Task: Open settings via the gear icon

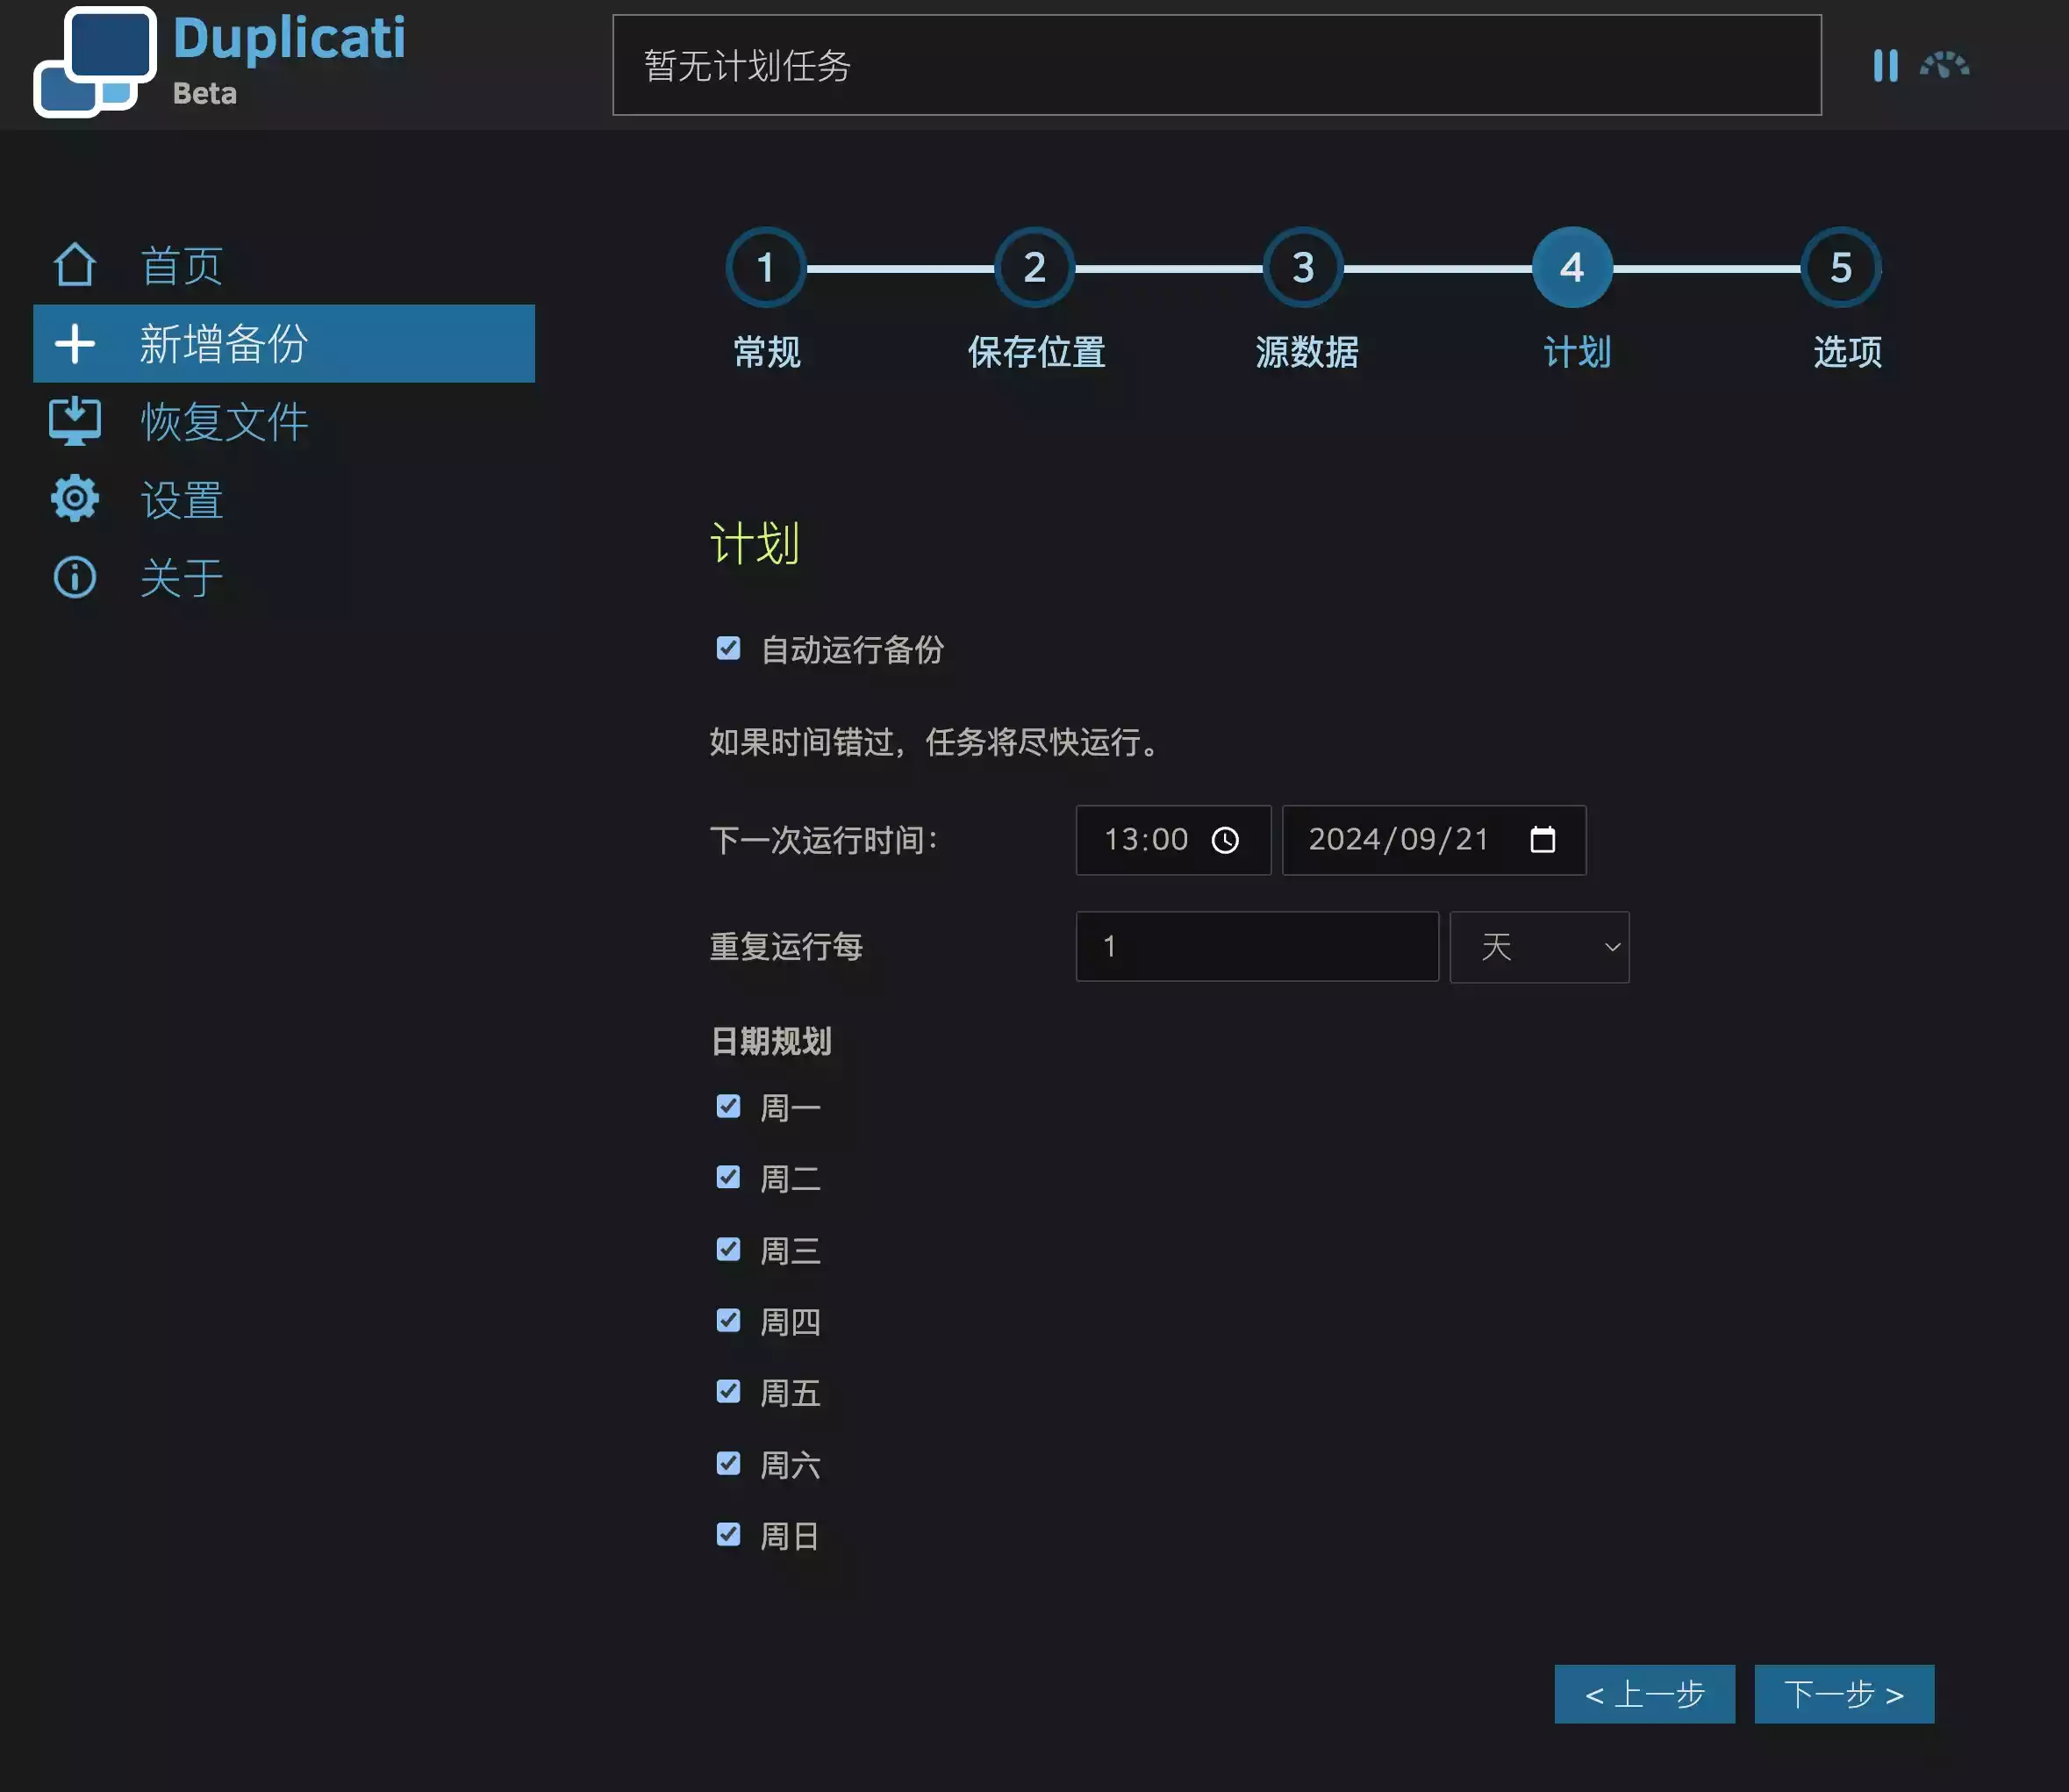Action: pos(75,499)
